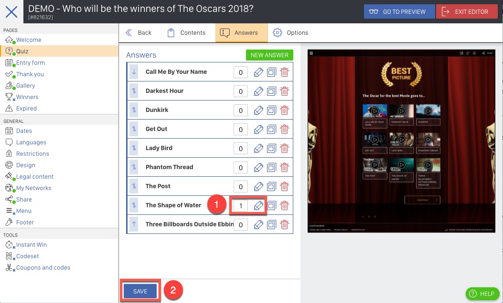This screenshot has height=303, width=503.
Task: Edit the Dunkirk answer
Action: (258, 111)
